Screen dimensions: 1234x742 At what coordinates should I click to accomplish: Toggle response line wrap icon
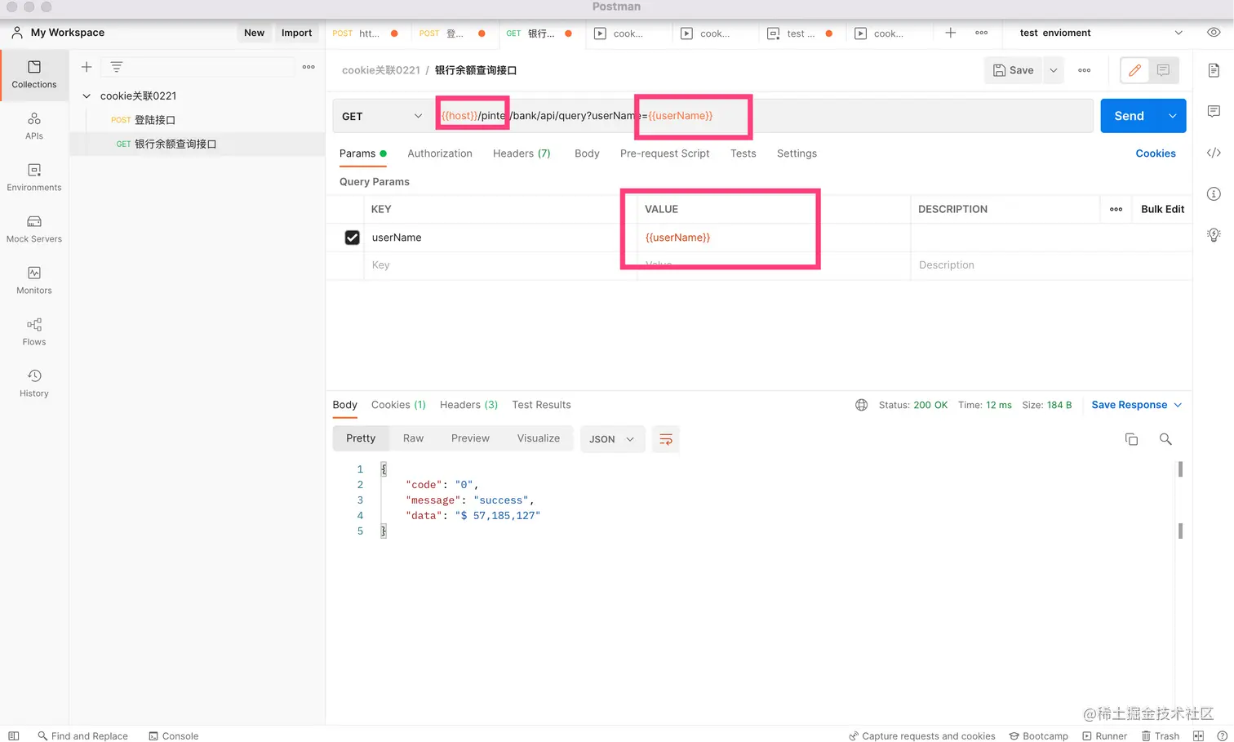click(666, 439)
